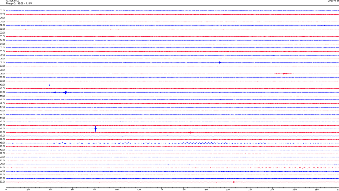Click the 05:30 trace time label
Viewport: 339px width, 191px height.
pos(2,51)
